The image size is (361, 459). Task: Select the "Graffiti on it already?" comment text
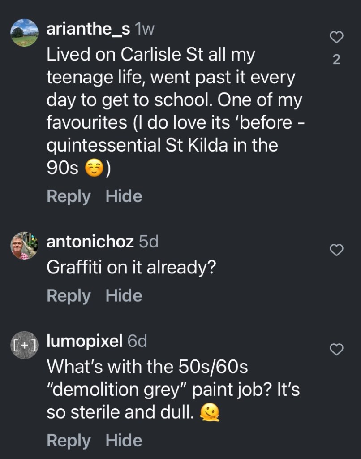(x=132, y=268)
